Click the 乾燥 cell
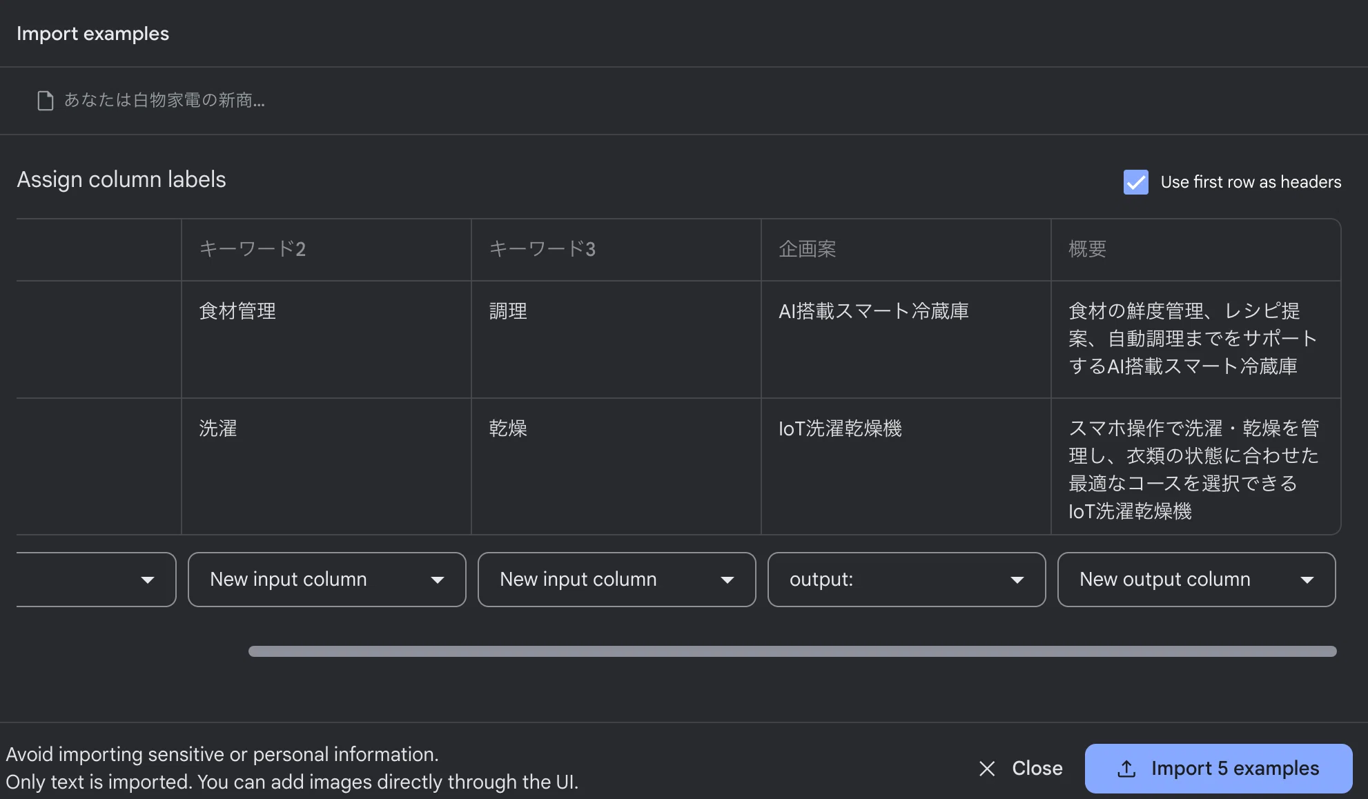The height and width of the screenshot is (799, 1368). (616, 466)
